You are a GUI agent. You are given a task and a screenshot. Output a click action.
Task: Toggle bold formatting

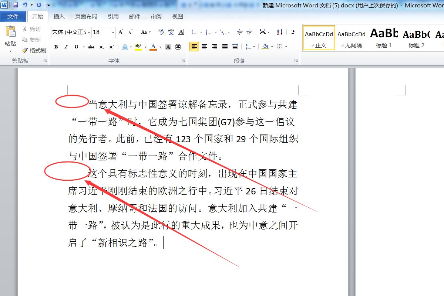(x=56, y=47)
